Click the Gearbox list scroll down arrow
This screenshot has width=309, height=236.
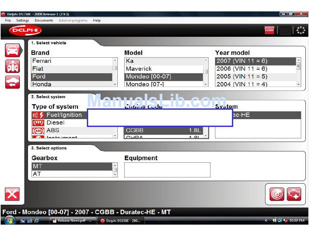click(115, 175)
